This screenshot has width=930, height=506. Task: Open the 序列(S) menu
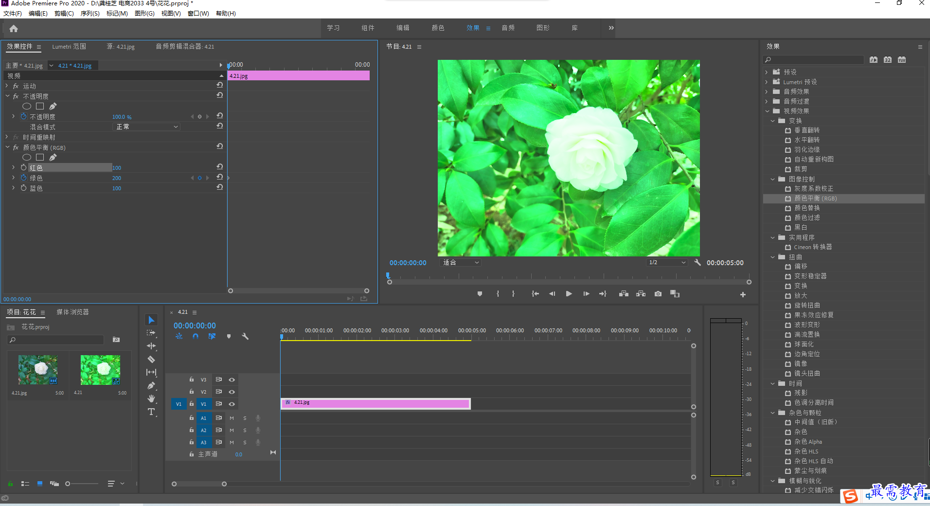[x=90, y=14]
